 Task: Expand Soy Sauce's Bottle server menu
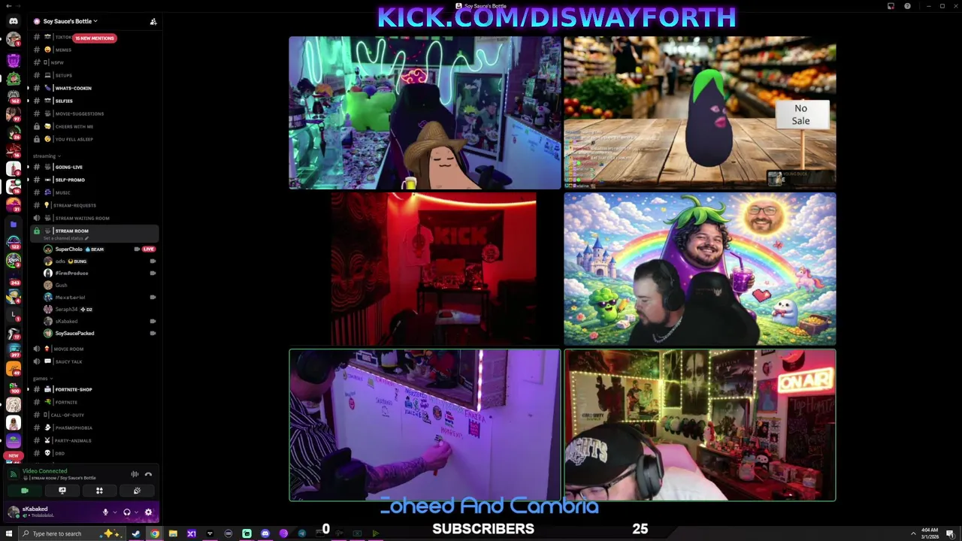(x=70, y=21)
